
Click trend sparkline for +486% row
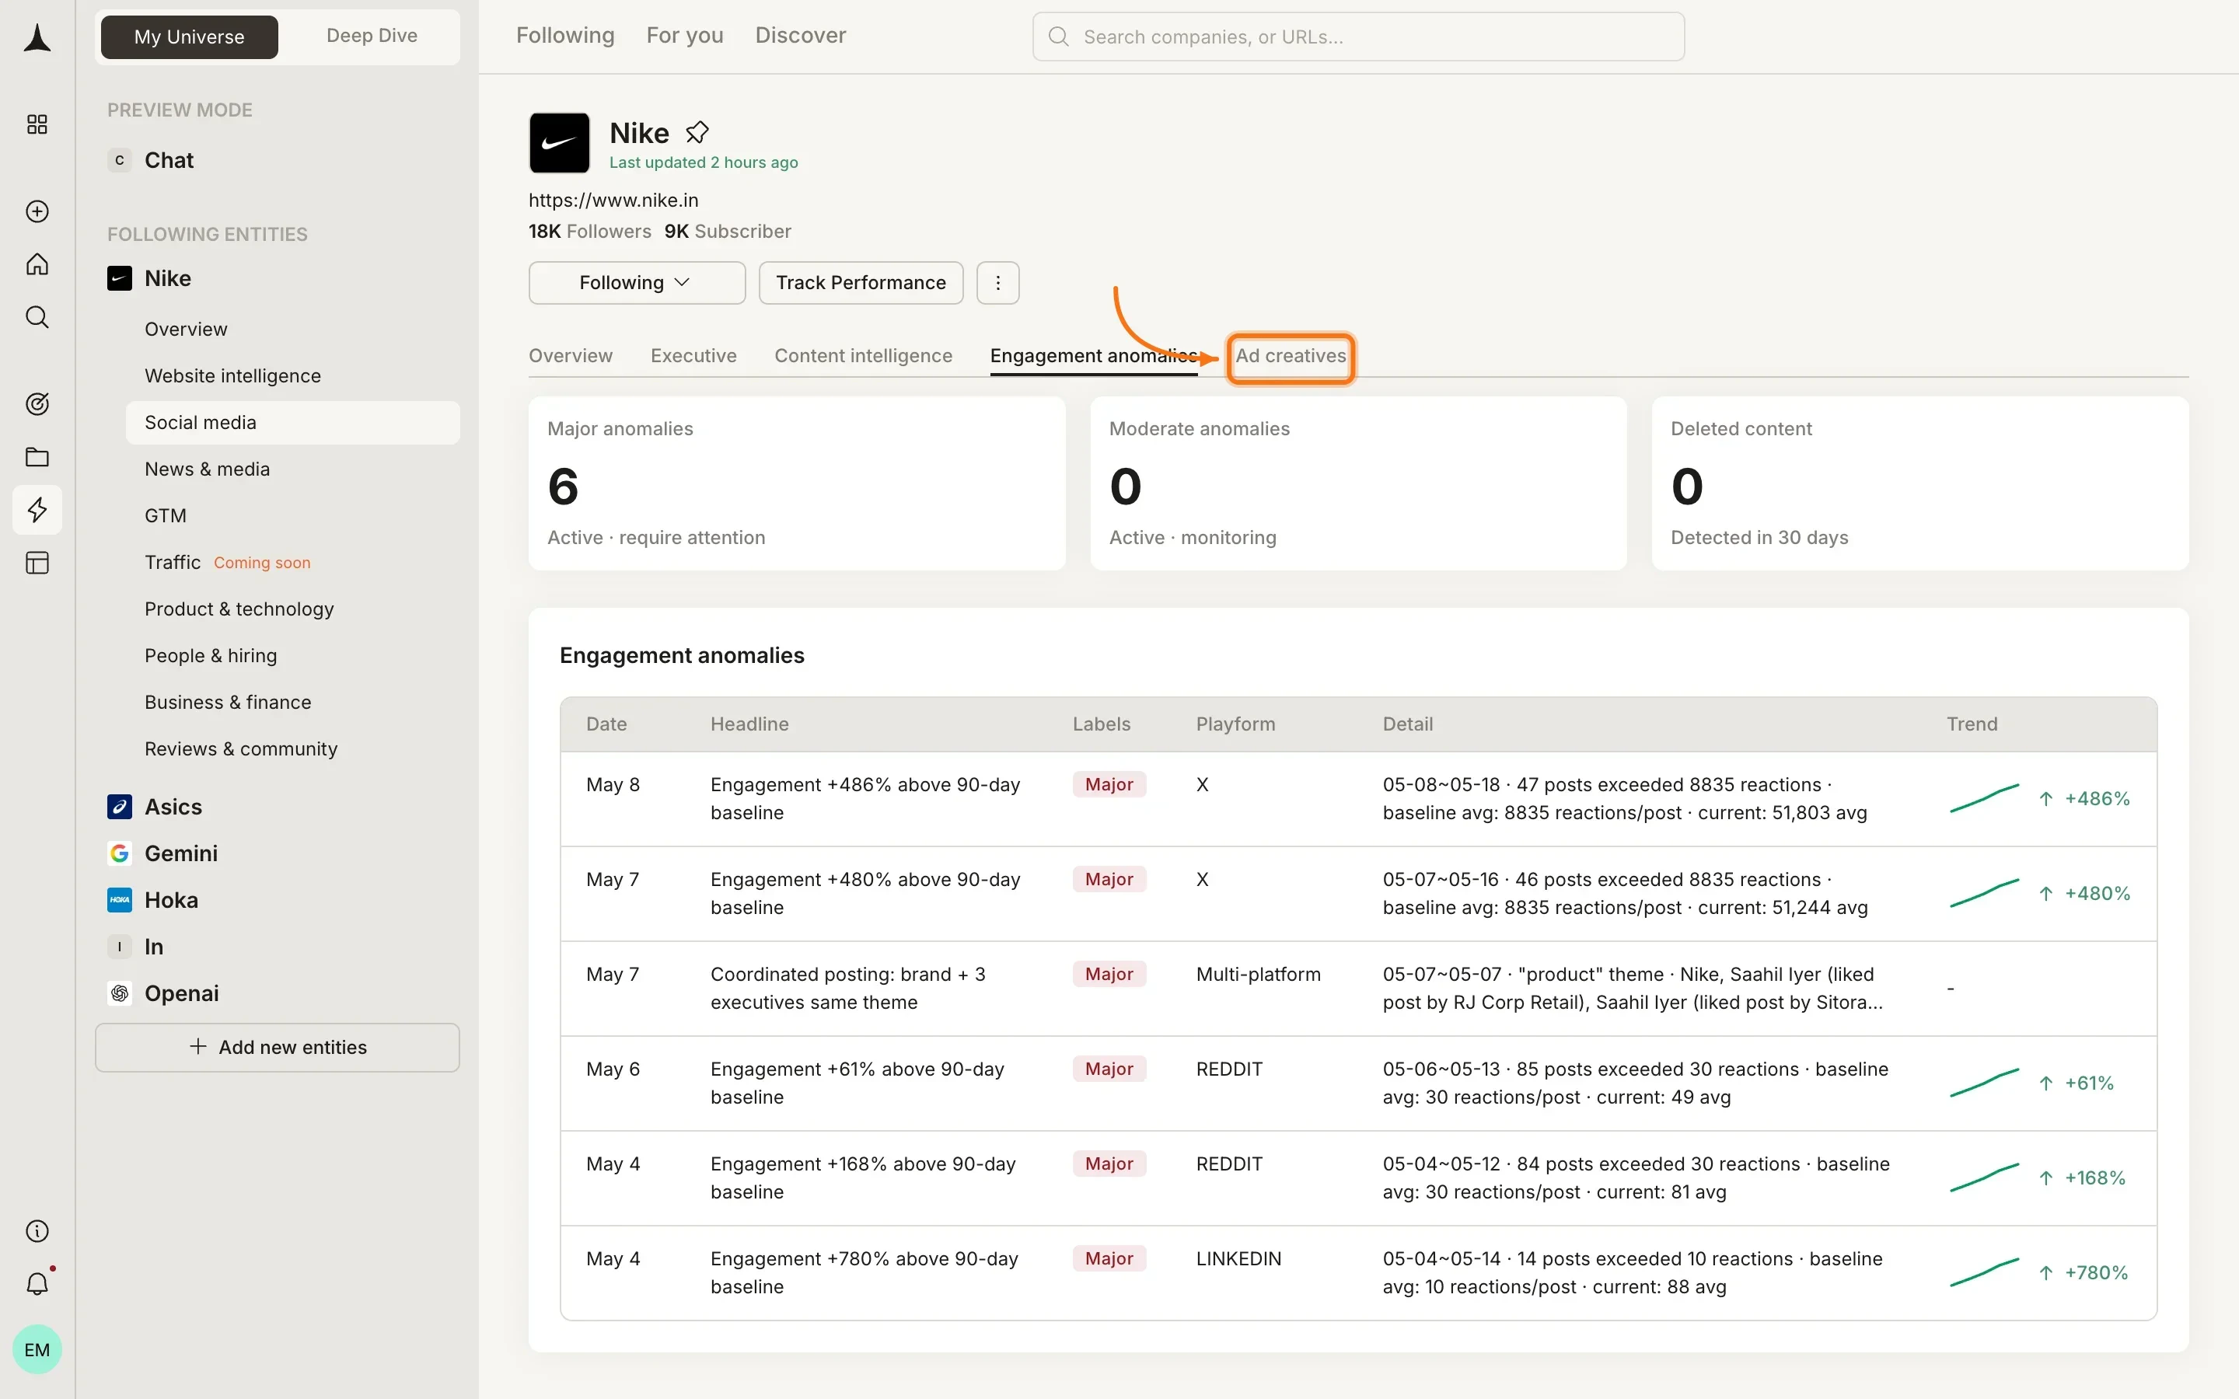(x=1985, y=798)
